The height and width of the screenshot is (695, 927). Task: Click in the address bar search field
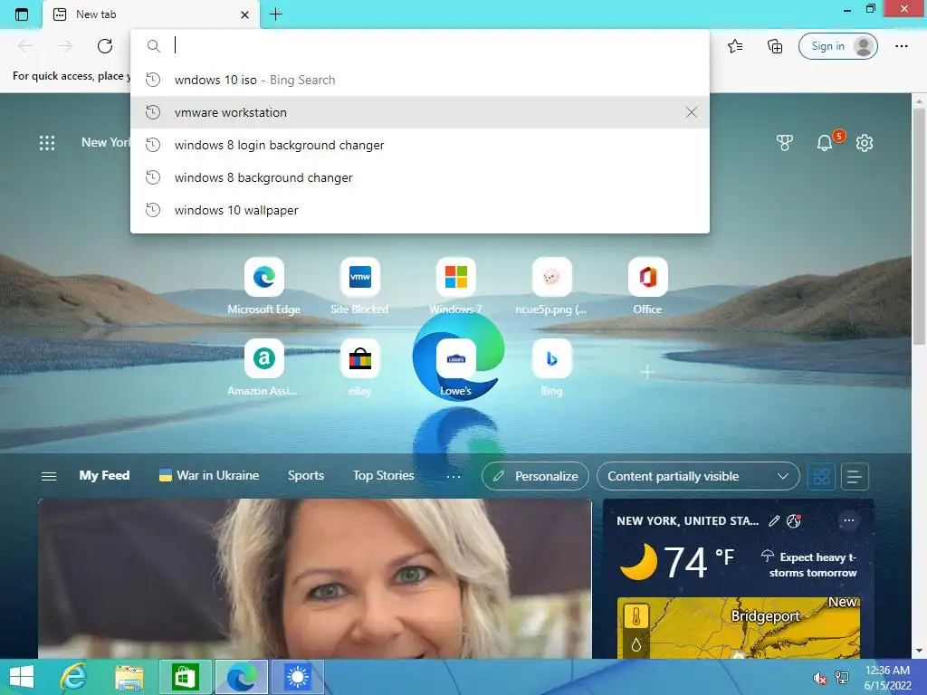click(420, 45)
